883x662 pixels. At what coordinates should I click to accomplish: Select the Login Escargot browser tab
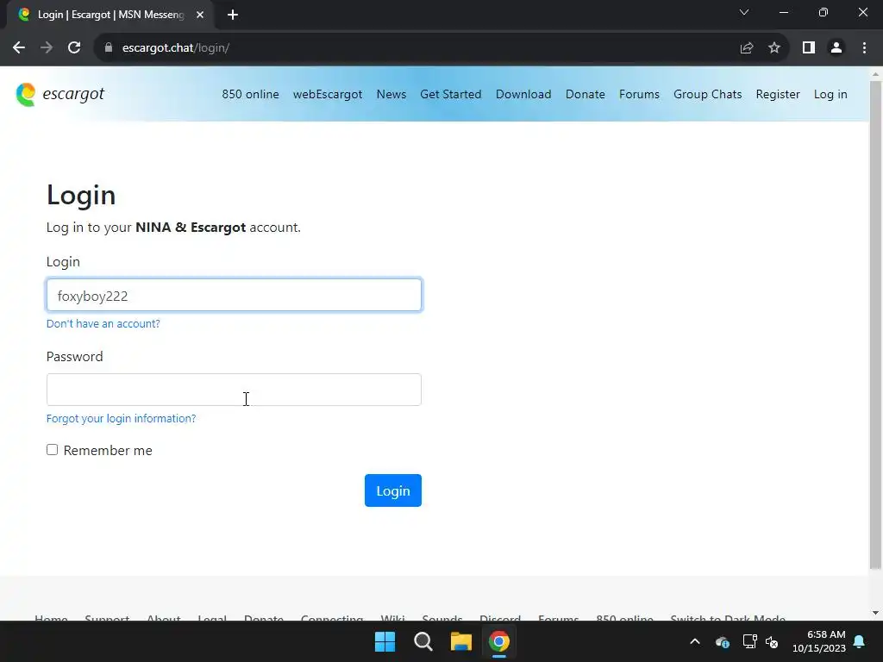(x=110, y=15)
